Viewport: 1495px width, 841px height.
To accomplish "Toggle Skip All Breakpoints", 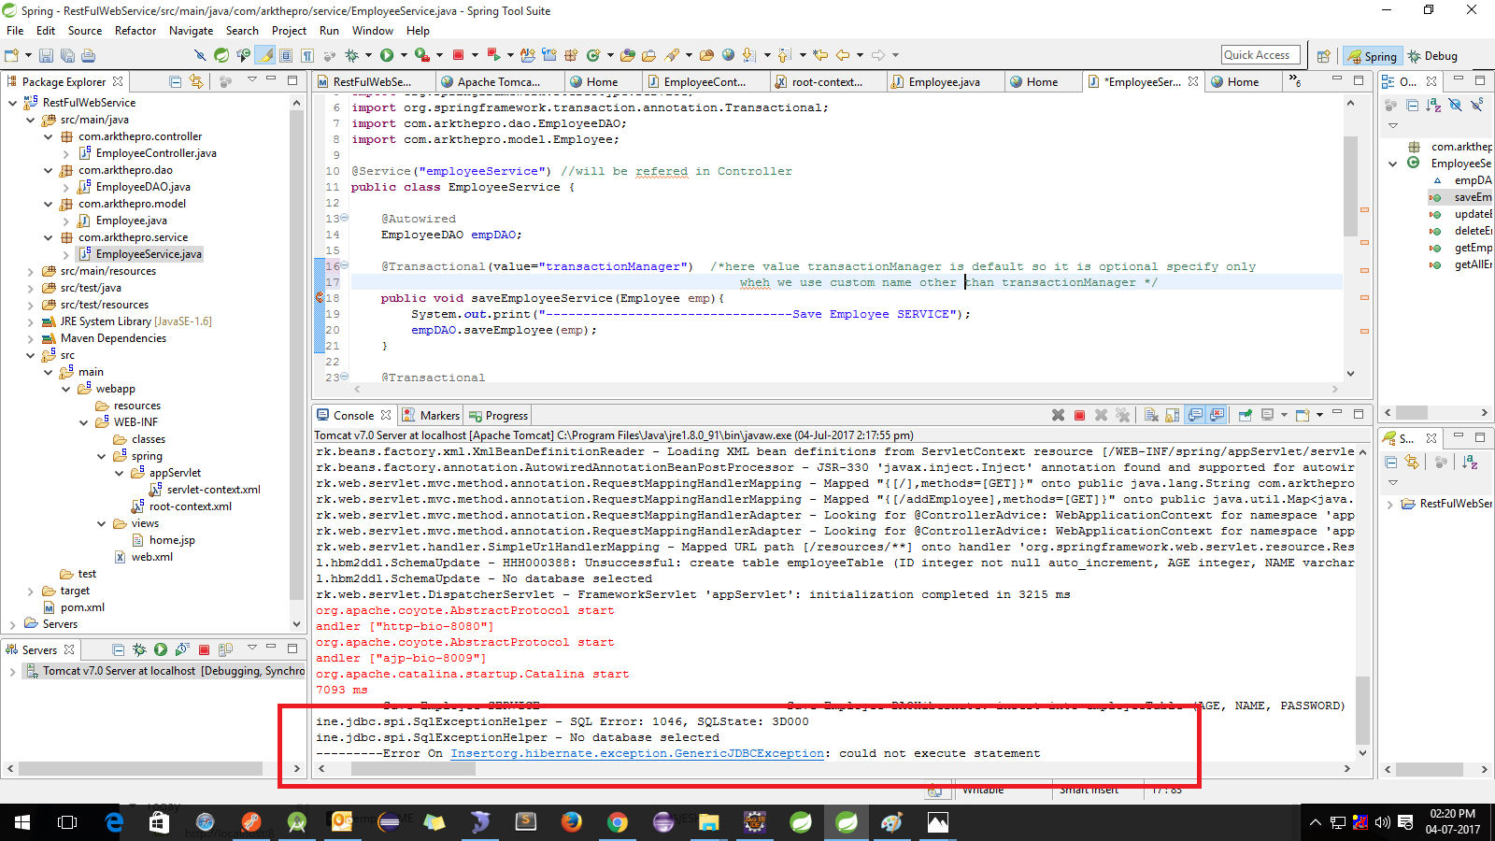I will [200, 55].
